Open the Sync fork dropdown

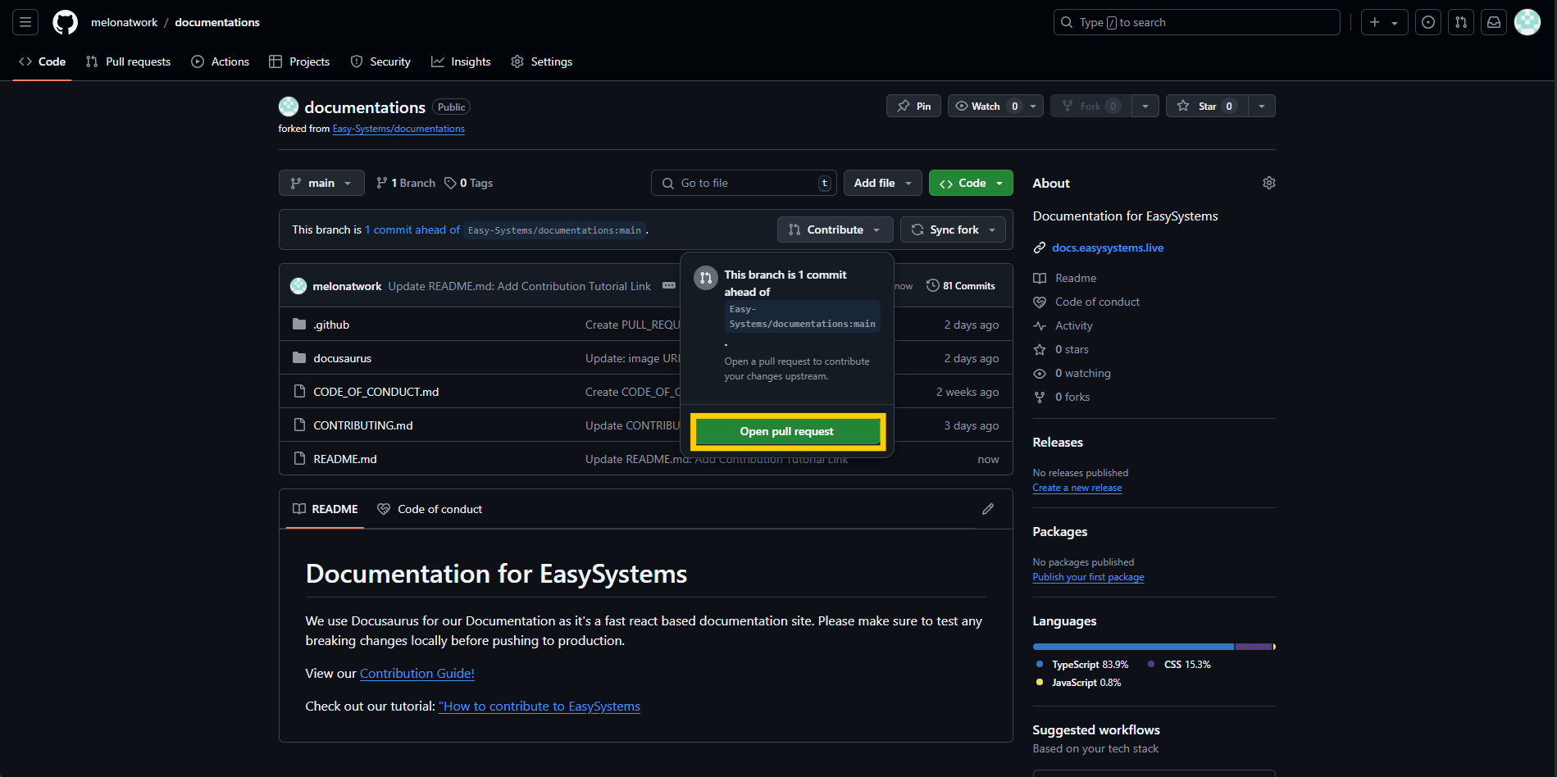pos(952,229)
